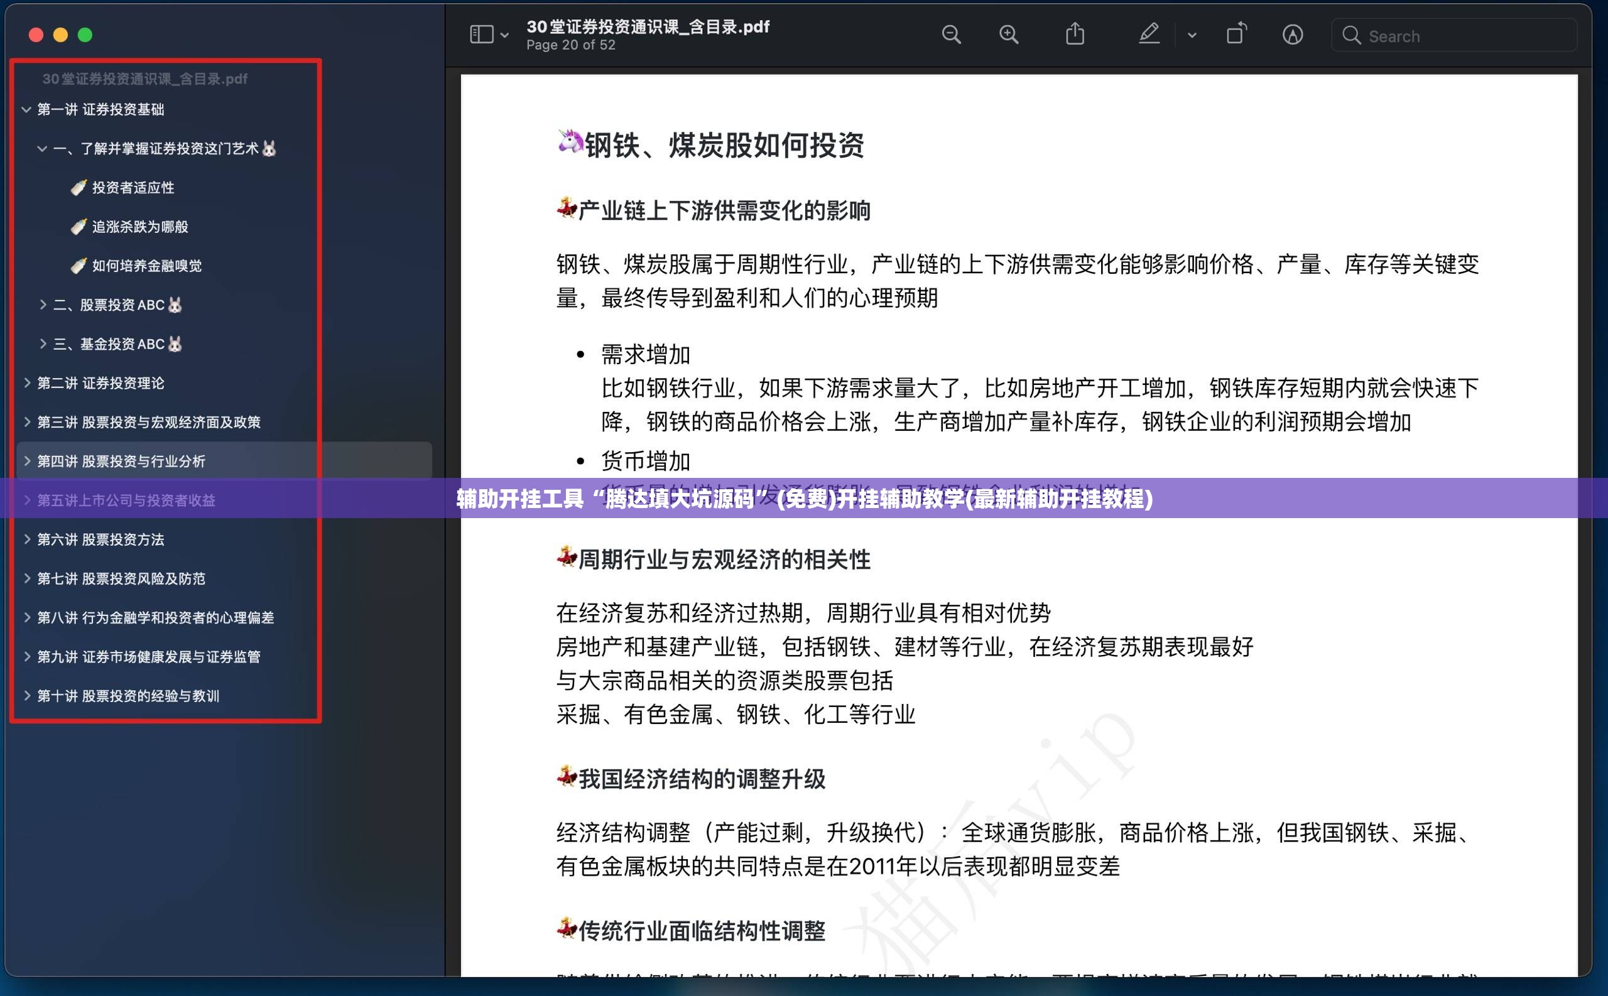Click the dancer emoji before 周期行业与宏观经济的相关性

[x=567, y=556]
